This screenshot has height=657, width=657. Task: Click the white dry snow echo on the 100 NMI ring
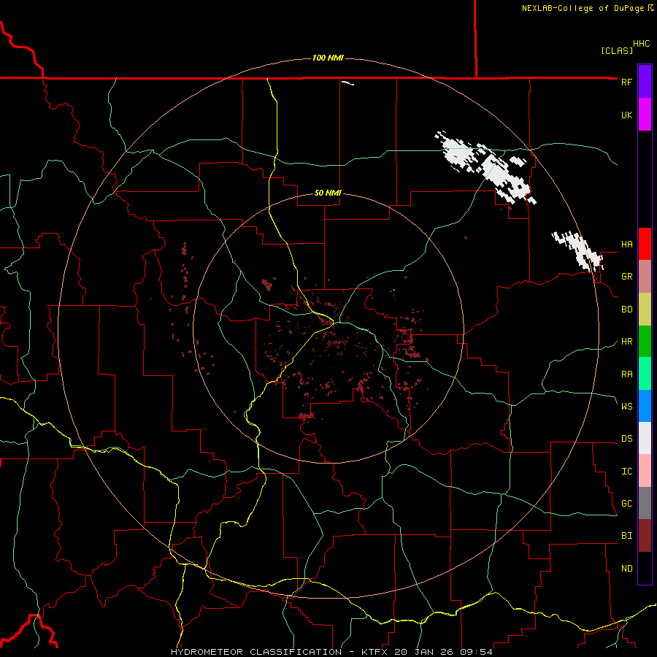(x=578, y=250)
